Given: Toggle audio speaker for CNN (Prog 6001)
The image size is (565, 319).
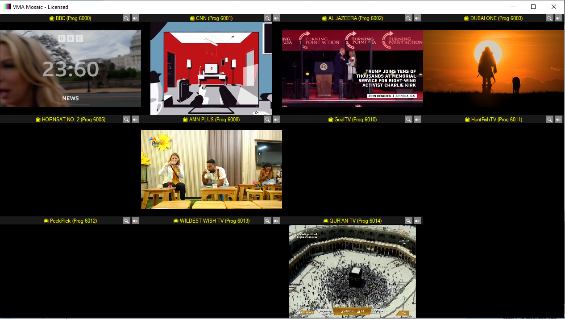Looking at the screenshot, I should pos(277,18).
